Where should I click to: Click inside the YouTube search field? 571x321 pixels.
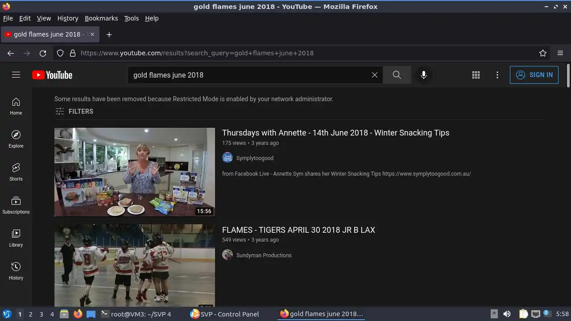tap(250, 75)
